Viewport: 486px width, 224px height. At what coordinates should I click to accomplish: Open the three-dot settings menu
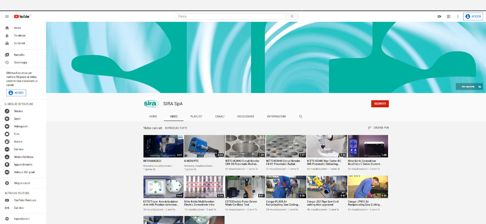pos(458,16)
